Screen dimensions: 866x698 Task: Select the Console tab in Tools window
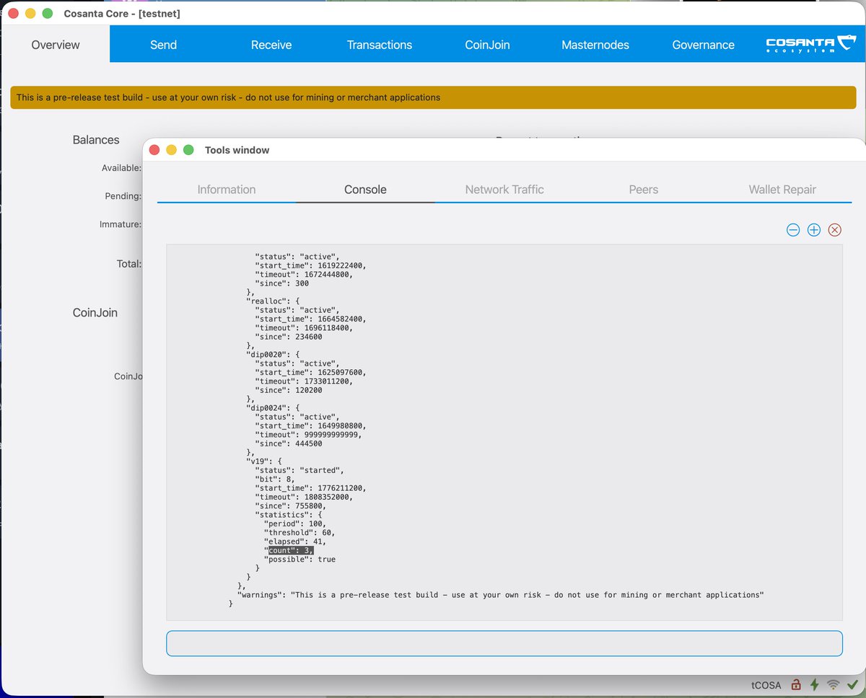[x=365, y=190]
